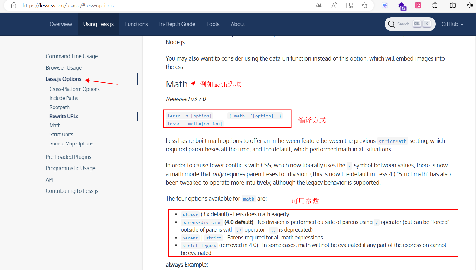Open the purple extension with badge 12
This screenshot has width=476, height=270.
402,6
